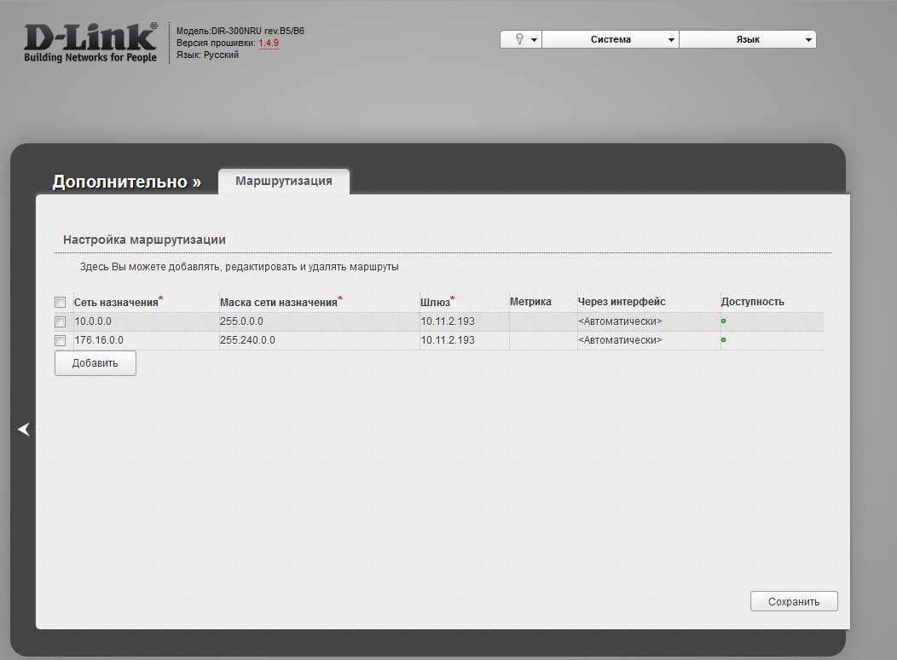This screenshot has height=660, width=897.
Task: Select the Маршрутизация tab
Action: pyautogui.click(x=284, y=181)
